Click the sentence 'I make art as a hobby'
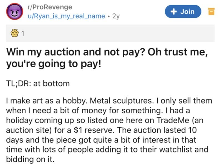Viewport: 222px width, 168px height. tap(48, 101)
